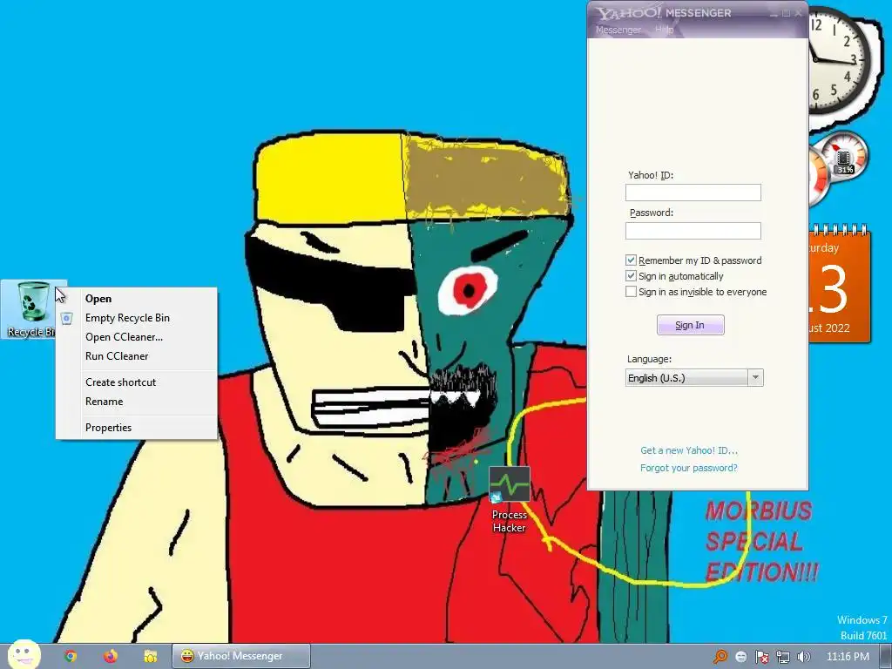Click Get a new Yahoo! ID link
Viewport: 892px width, 669px height.
688,450
